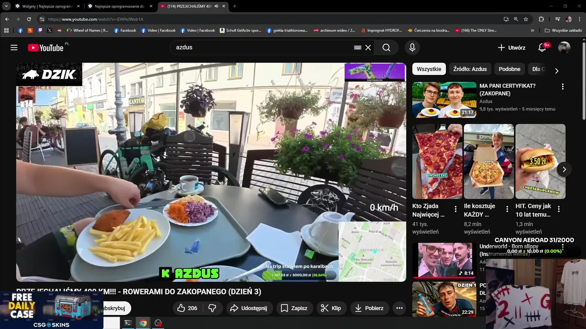This screenshot has width=586, height=329.
Task: Clear the search text with the X icon
Action: tap(368, 48)
